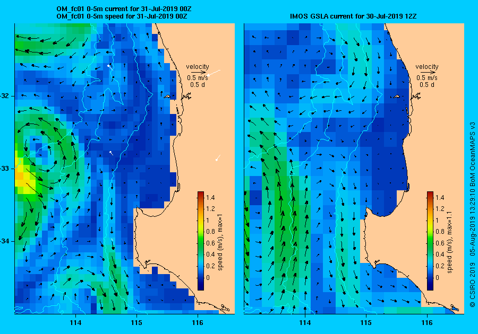Click the left map speed colorbar

201,241
